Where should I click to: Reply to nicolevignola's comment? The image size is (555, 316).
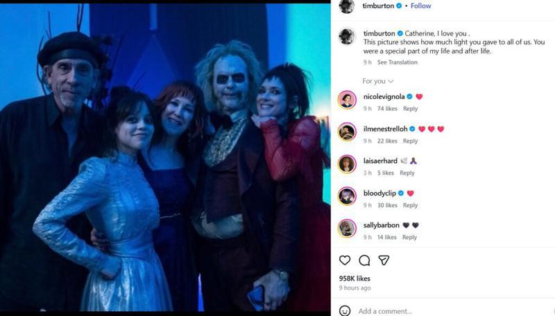[410, 109]
